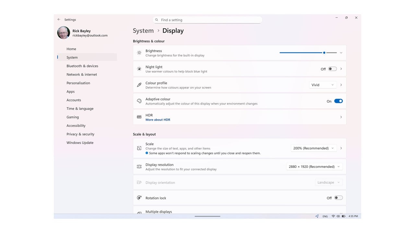Disable the Adaptive colour toggle
Viewport: 415px width, 233px height.
pyautogui.click(x=338, y=101)
